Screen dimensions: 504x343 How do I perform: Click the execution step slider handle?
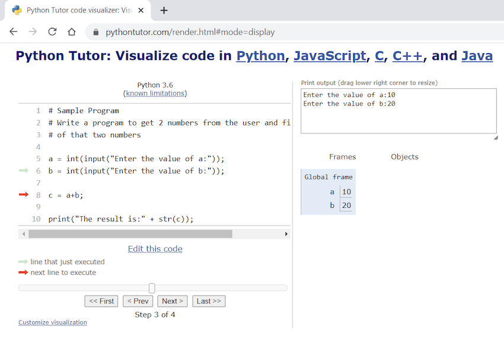coord(152,288)
